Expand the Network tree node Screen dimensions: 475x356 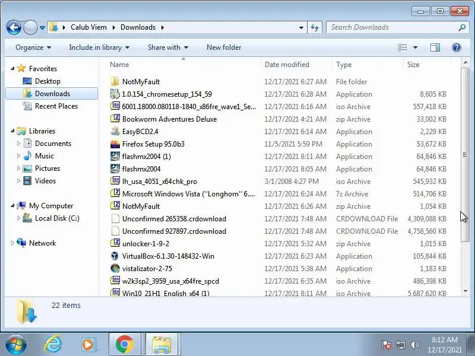pos(12,243)
